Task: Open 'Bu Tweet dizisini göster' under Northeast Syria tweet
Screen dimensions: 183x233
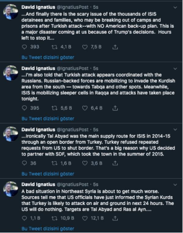Action: 48,228
